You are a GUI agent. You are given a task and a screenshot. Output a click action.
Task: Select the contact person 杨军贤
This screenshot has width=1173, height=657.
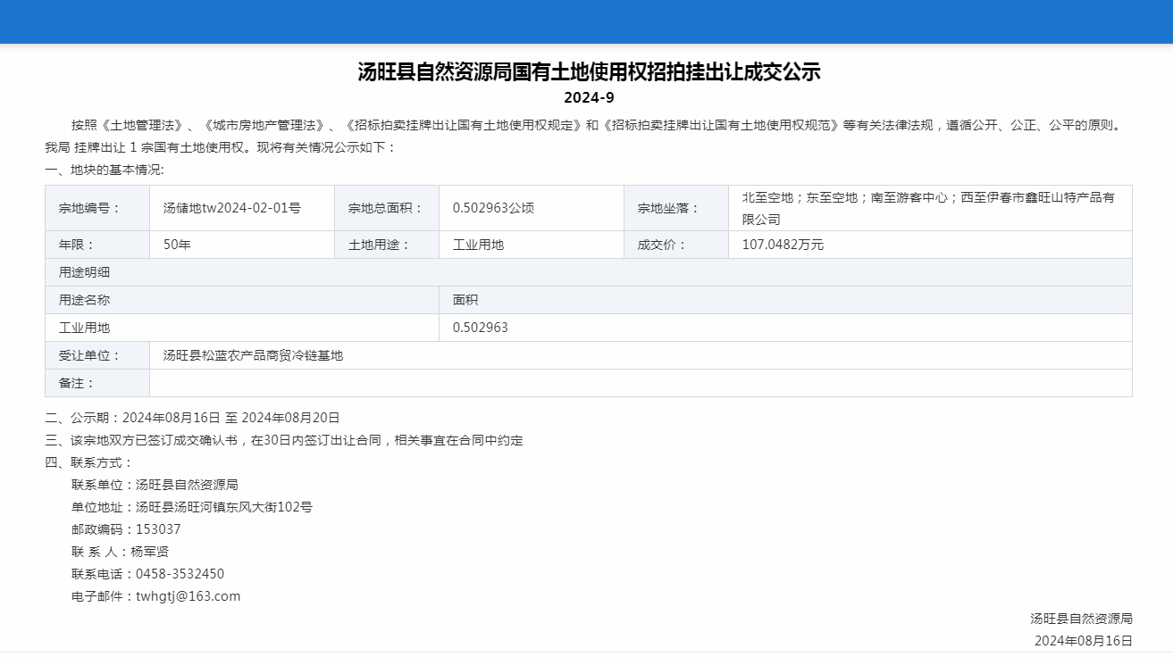149,552
